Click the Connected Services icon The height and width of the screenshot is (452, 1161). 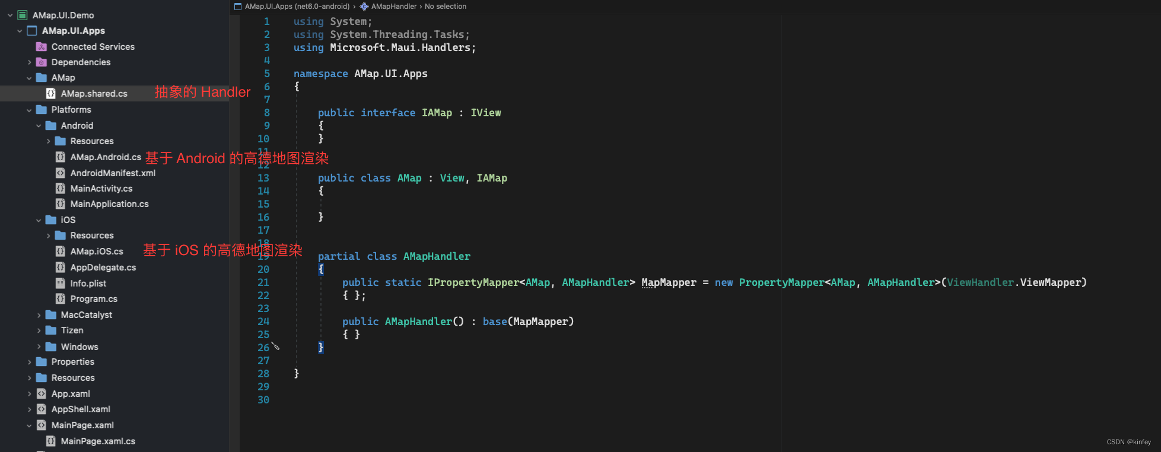(42, 47)
